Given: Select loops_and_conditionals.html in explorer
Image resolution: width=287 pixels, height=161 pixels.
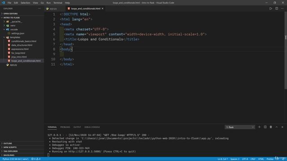Looking at the screenshot, I should [x=26, y=61].
